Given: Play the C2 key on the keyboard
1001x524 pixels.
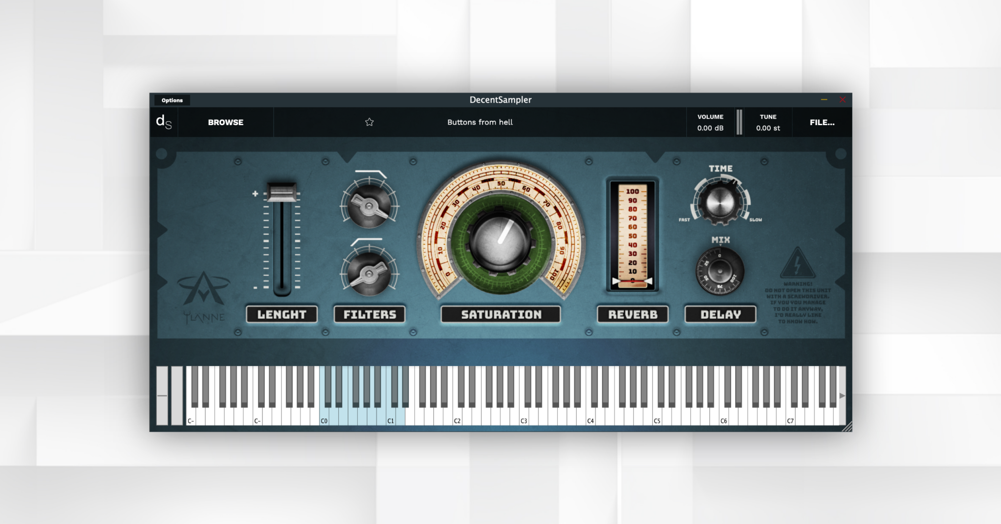Looking at the screenshot, I should [x=457, y=416].
